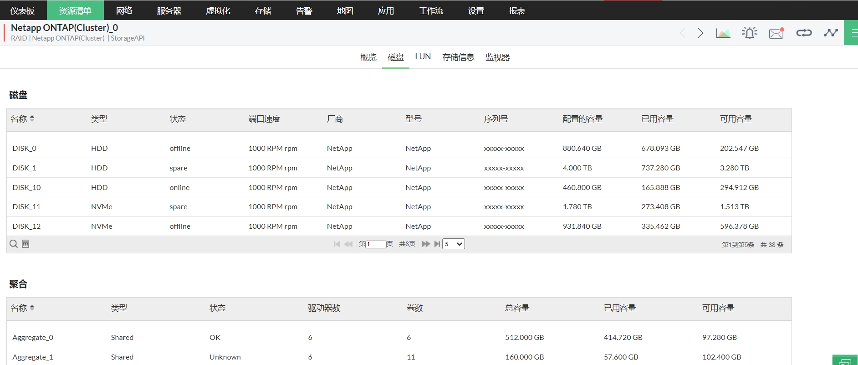Select the DISK_1 row name
Screen dimensions: 858x365
click(x=25, y=168)
